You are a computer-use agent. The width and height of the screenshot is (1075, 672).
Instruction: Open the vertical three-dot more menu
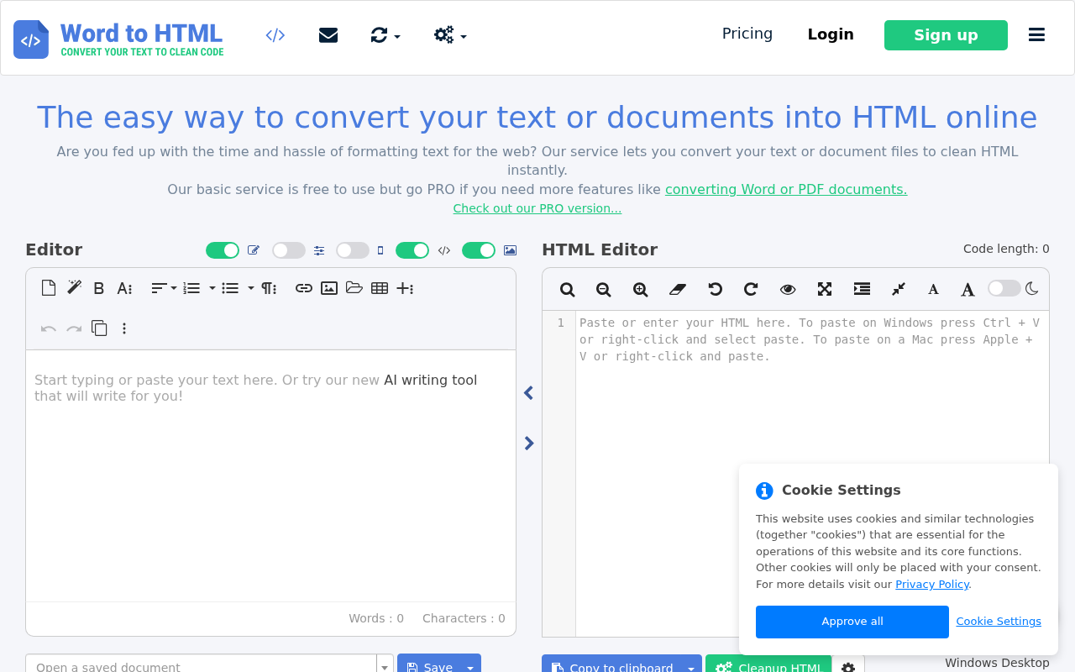click(x=124, y=328)
